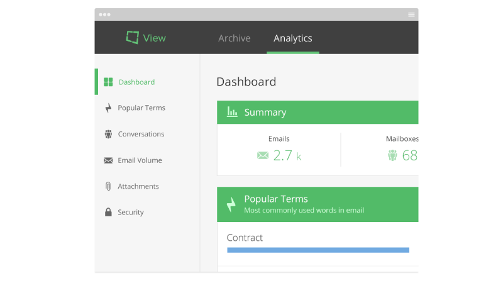Select the Analytics tab
Viewport: 503px width, 283px height.
(x=293, y=38)
